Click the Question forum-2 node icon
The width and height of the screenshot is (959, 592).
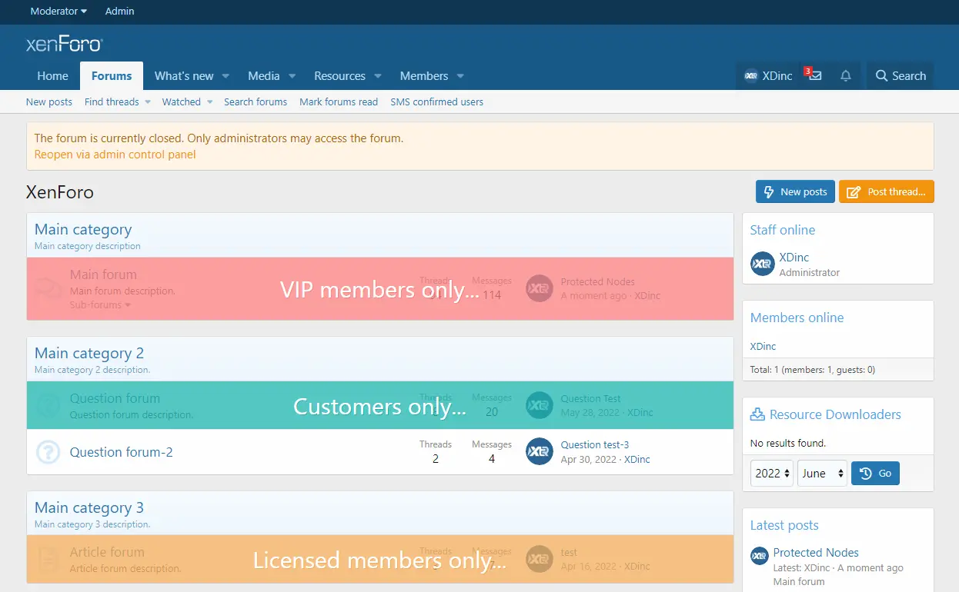click(48, 452)
